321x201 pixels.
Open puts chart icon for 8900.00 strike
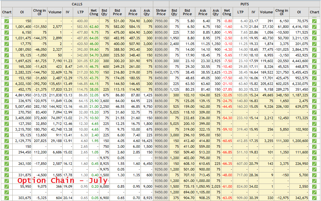(314, 129)
